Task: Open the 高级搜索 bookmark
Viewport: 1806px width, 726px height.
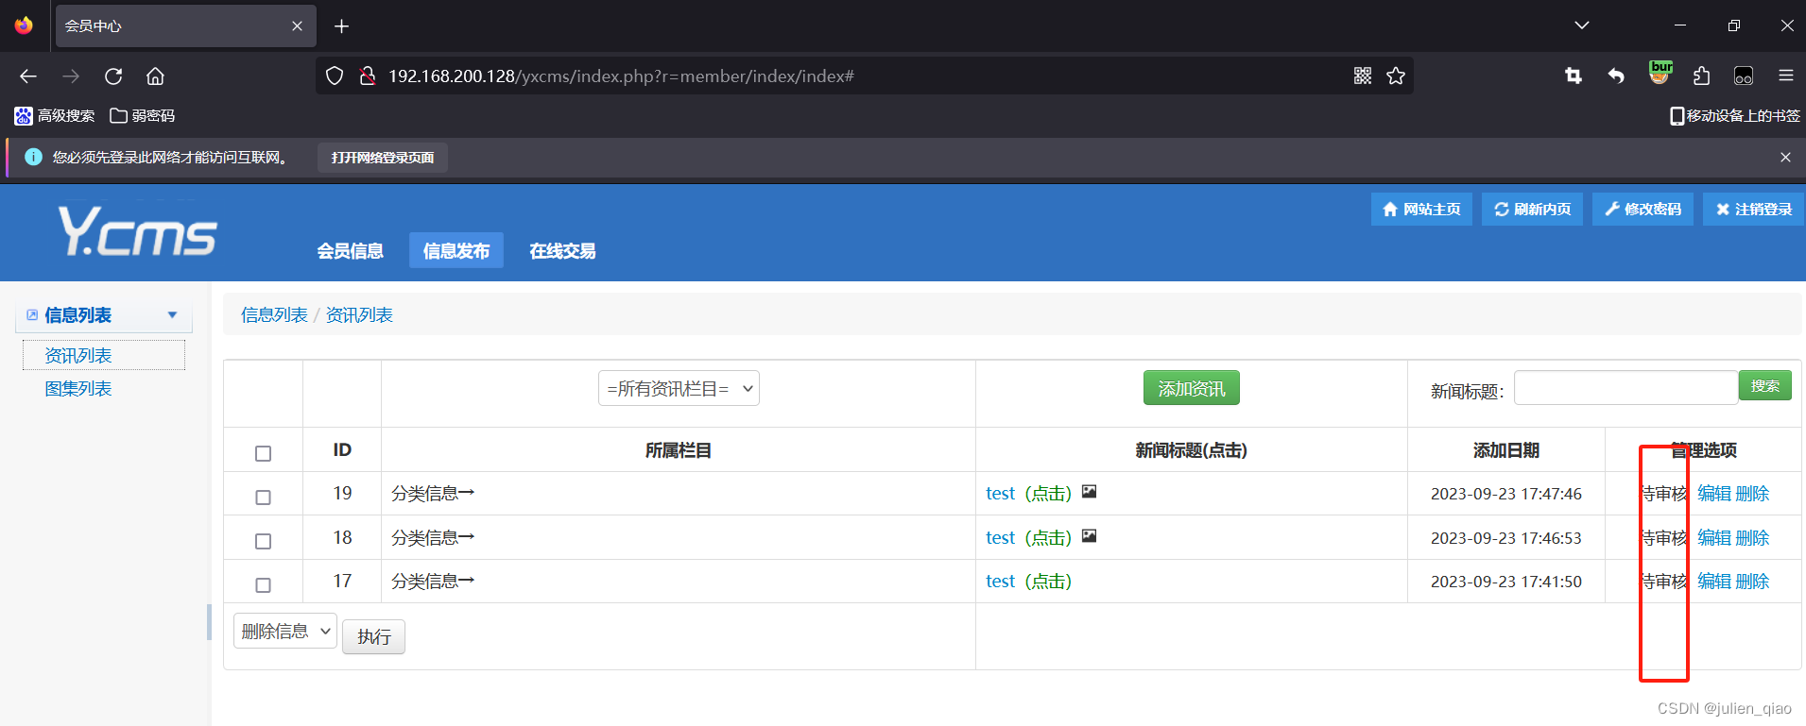Action: point(55,116)
